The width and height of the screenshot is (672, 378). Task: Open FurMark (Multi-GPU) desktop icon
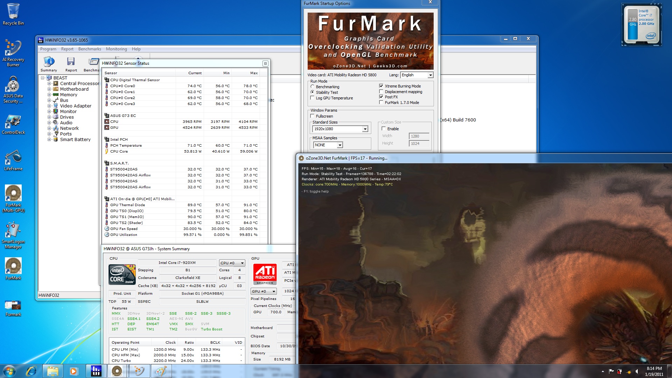(x=13, y=198)
